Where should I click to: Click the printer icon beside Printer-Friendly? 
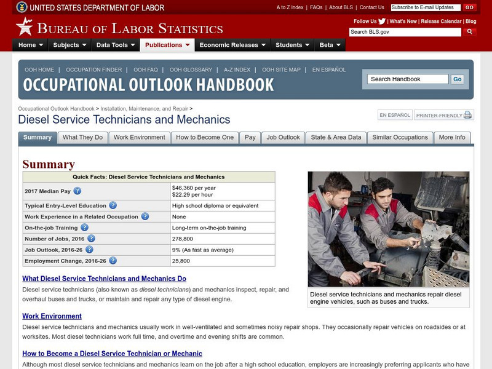[467, 115]
